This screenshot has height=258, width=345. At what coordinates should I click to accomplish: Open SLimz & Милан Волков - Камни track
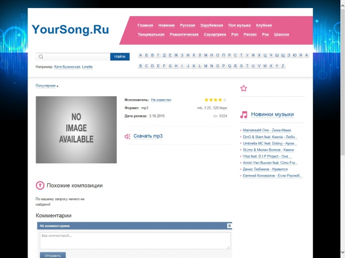click(x=269, y=150)
